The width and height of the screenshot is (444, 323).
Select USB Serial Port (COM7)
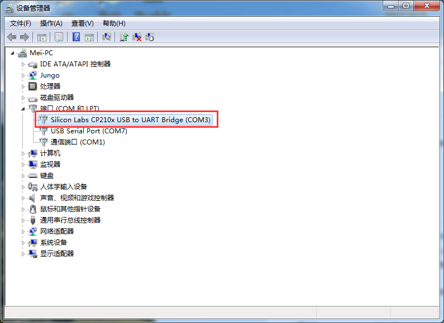click(89, 131)
